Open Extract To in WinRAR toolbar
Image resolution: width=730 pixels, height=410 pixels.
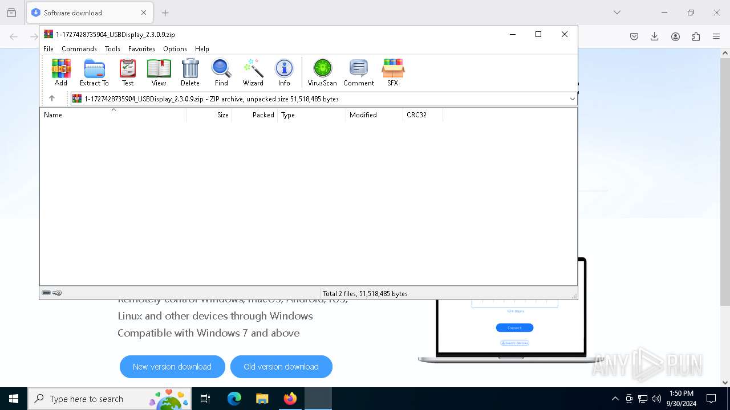click(x=94, y=72)
